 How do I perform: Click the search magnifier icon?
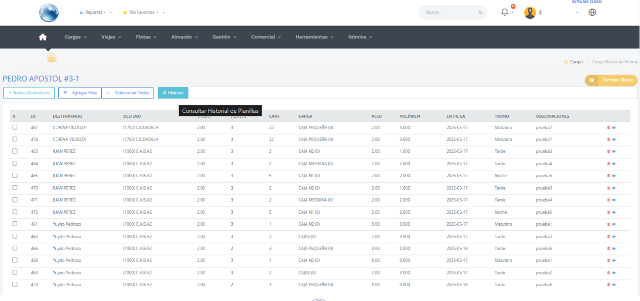coord(480,12)
